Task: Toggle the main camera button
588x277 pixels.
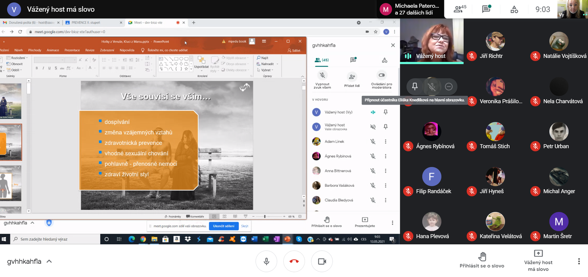Action: click(x=322, y=261)
